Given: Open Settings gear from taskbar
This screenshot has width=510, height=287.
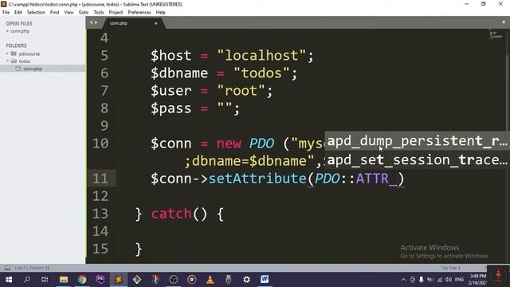Looking at the screenshot, I should point(246,280).
